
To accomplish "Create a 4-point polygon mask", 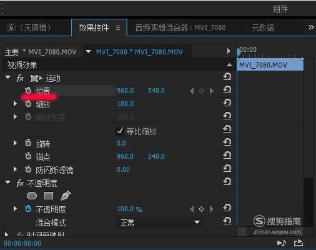I will (x=49, y=196).
